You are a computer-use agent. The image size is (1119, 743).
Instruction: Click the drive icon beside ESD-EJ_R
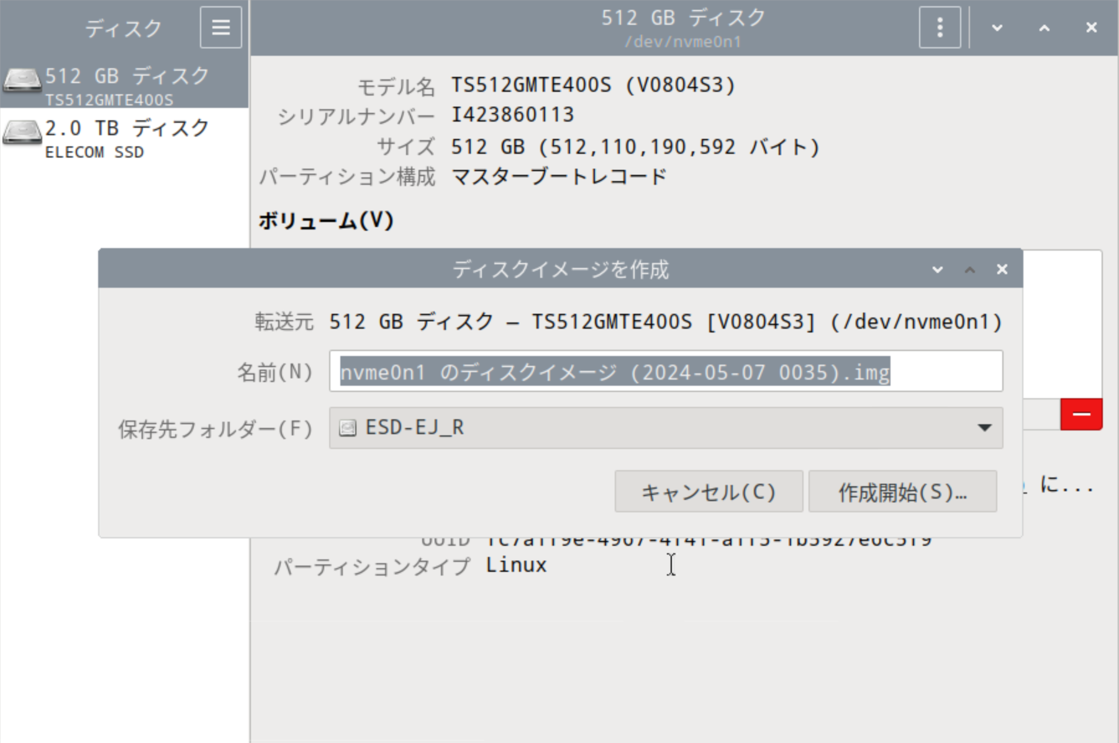[348, 428]
